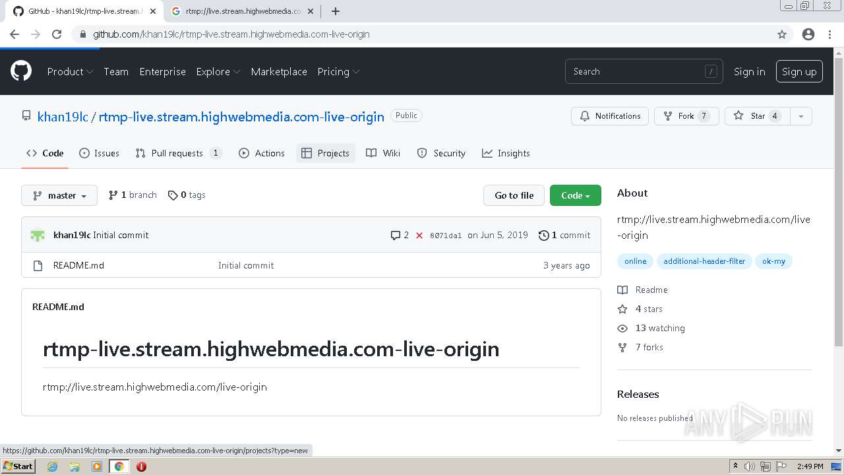
Task: Open the Team page link
Action: point(116,71)
